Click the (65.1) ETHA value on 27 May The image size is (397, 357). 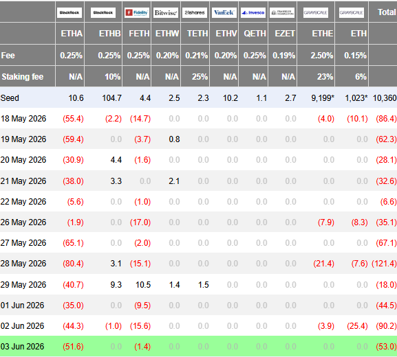pyautogui.click(x=73, y=243)
